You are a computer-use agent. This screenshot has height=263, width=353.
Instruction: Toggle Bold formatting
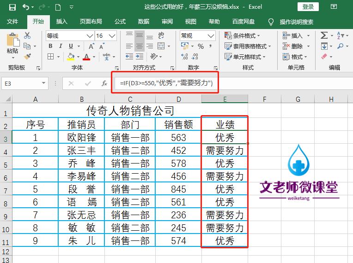pyautogui.click(x=50, y=46)
